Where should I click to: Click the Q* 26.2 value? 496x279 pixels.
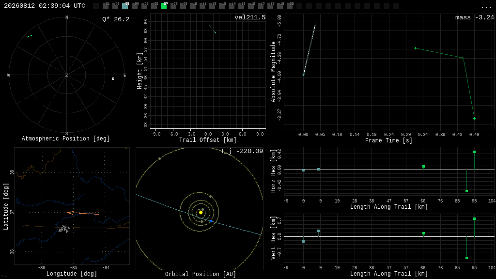point(116,19)
